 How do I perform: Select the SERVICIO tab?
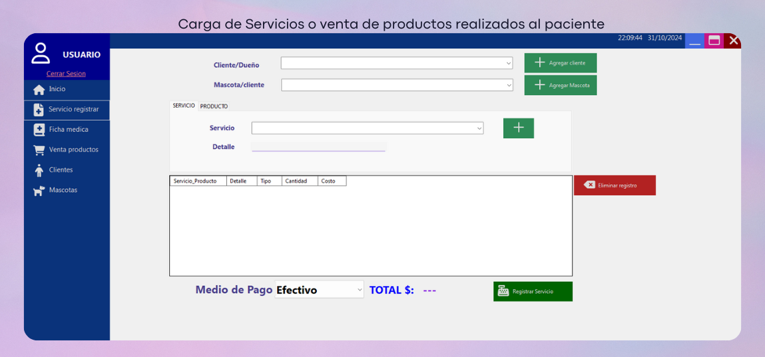coord(184,106)
